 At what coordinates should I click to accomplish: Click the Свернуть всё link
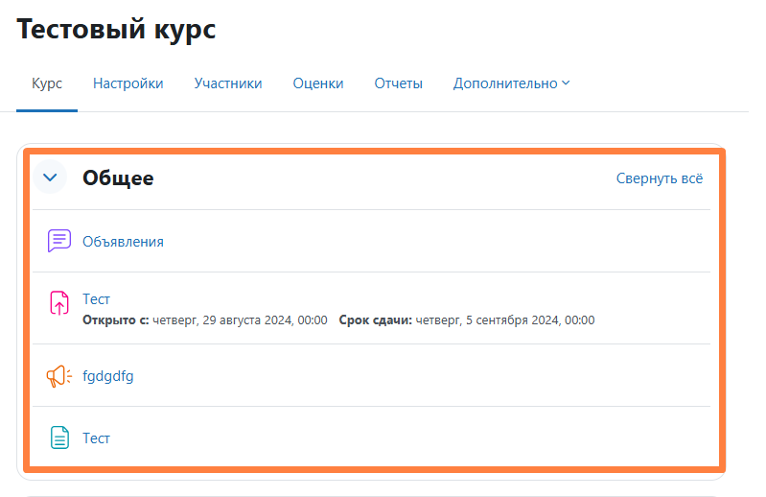pyautogui.click(x=659, y=178)
